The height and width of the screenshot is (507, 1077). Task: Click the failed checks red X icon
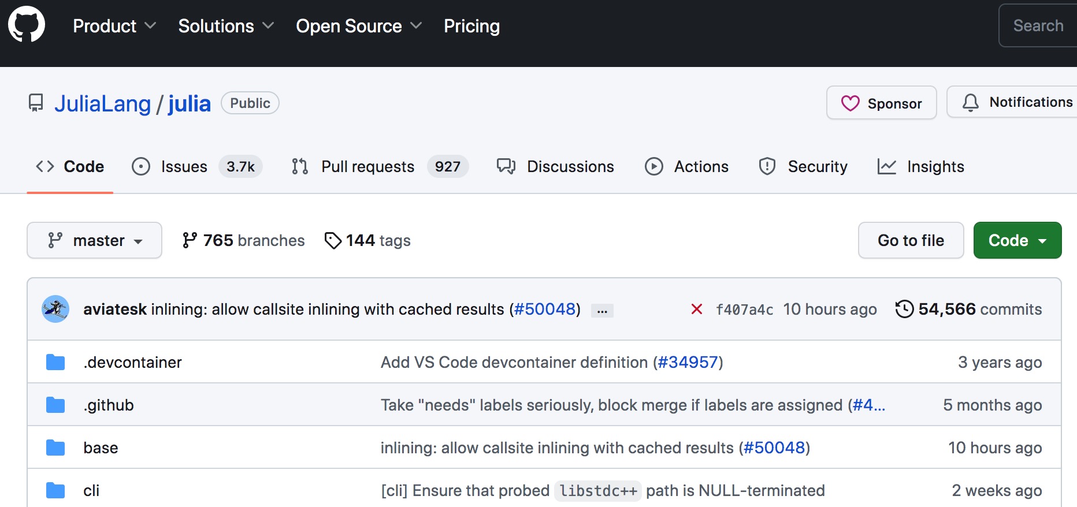(x=697, y=309)
